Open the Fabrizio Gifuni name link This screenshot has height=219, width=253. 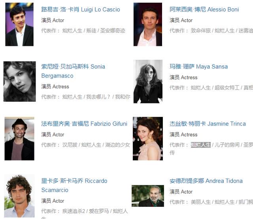point(84,124)
